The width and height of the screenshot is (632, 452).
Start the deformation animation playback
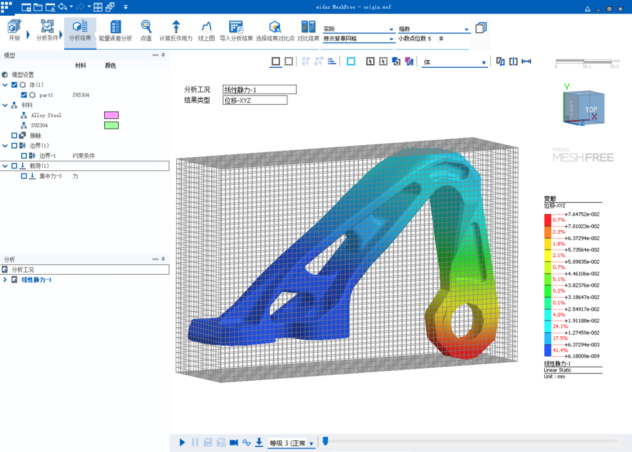pos(182,442)
